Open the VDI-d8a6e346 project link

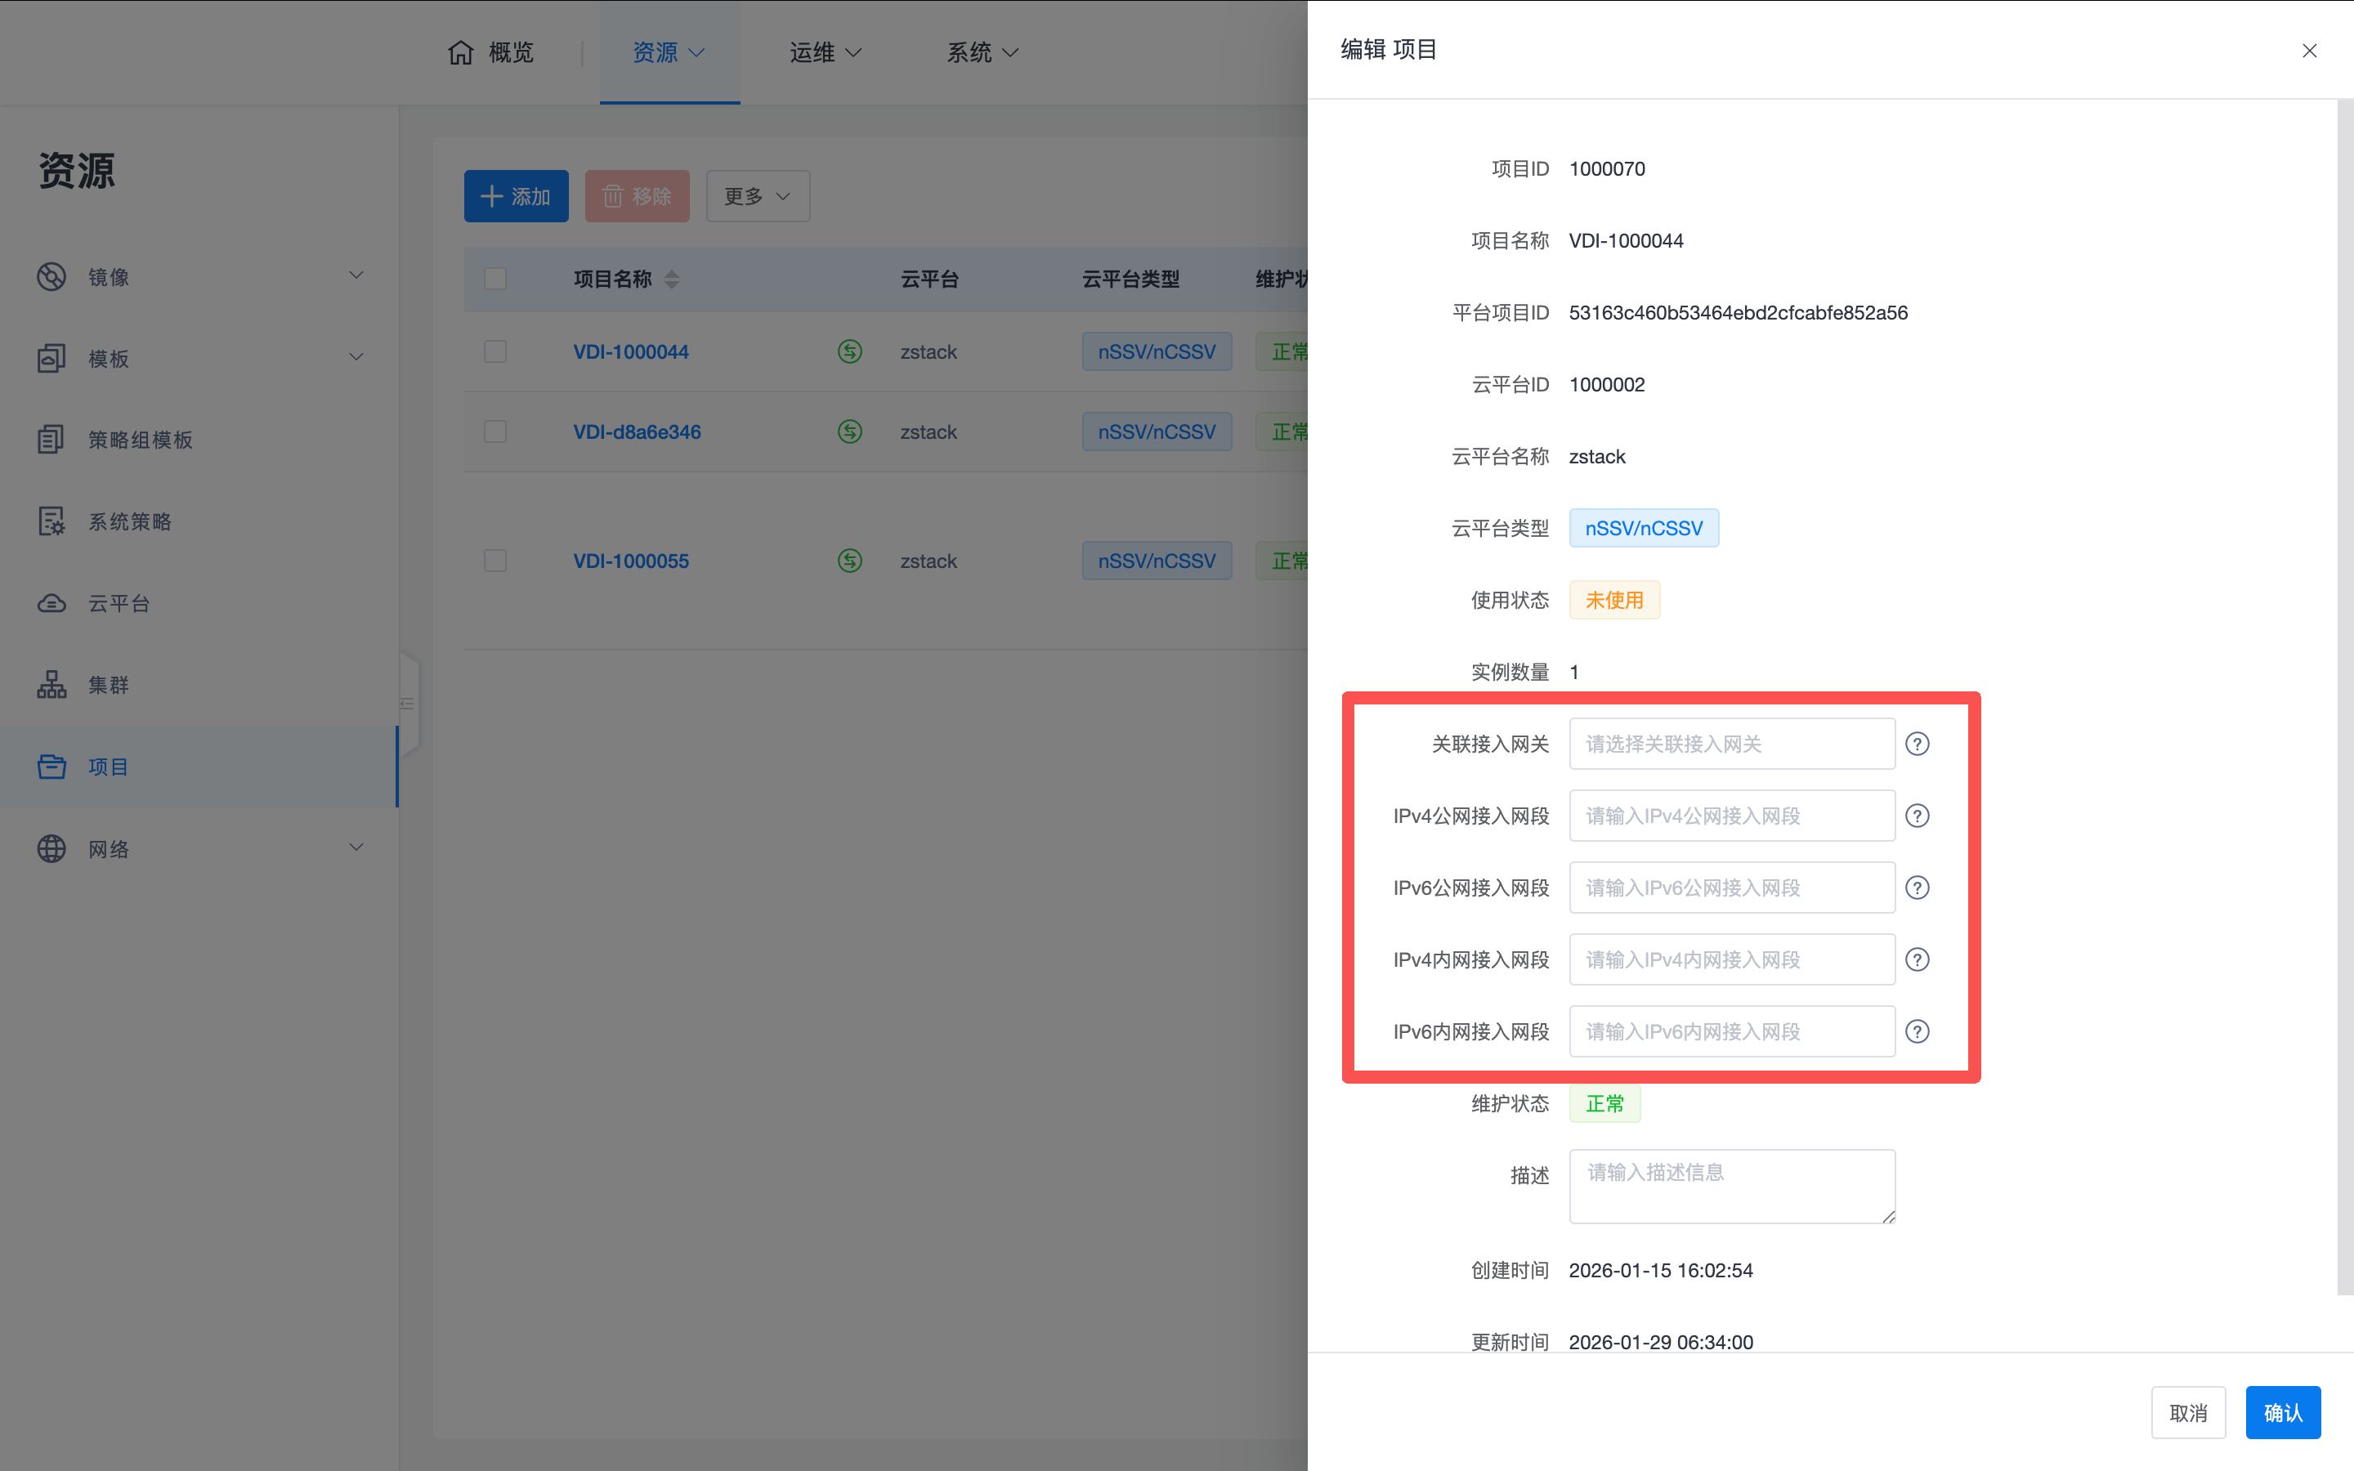click(x=636, y=432)
